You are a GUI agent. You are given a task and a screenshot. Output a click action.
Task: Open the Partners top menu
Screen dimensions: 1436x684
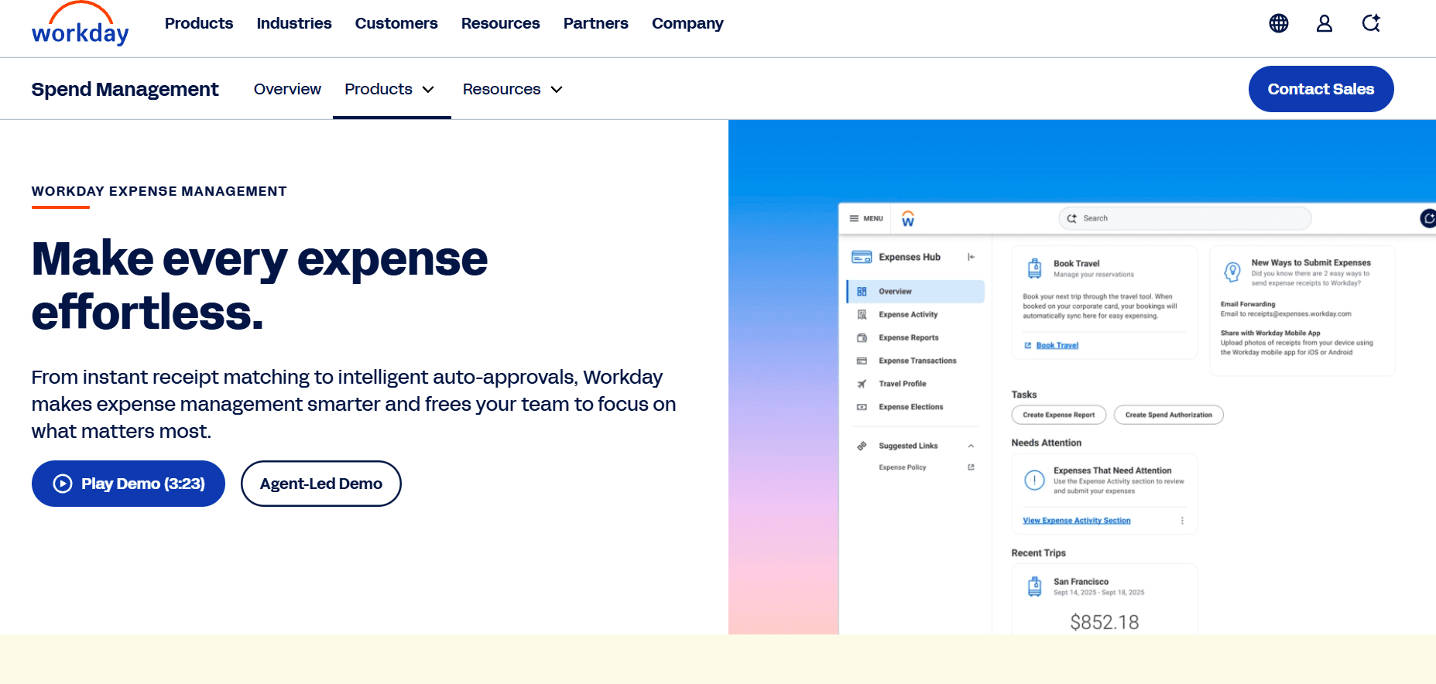(596, 23)
